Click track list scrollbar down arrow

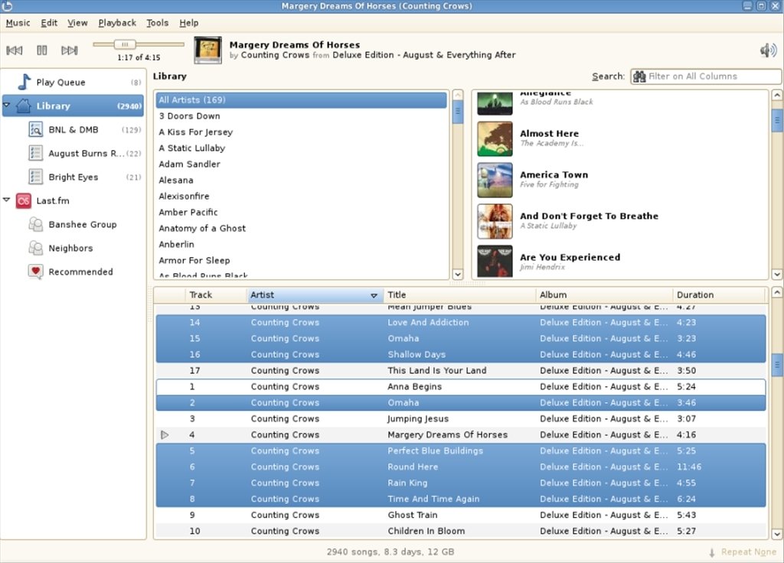click(x=776, y=534)
